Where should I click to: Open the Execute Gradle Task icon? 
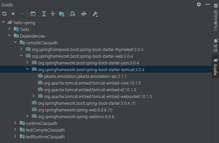click(33, 14)
